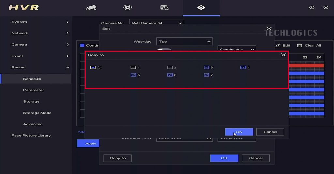Uncheck the day 3 checkbox
The image size is (334, 174).
(x=206, y=68)
